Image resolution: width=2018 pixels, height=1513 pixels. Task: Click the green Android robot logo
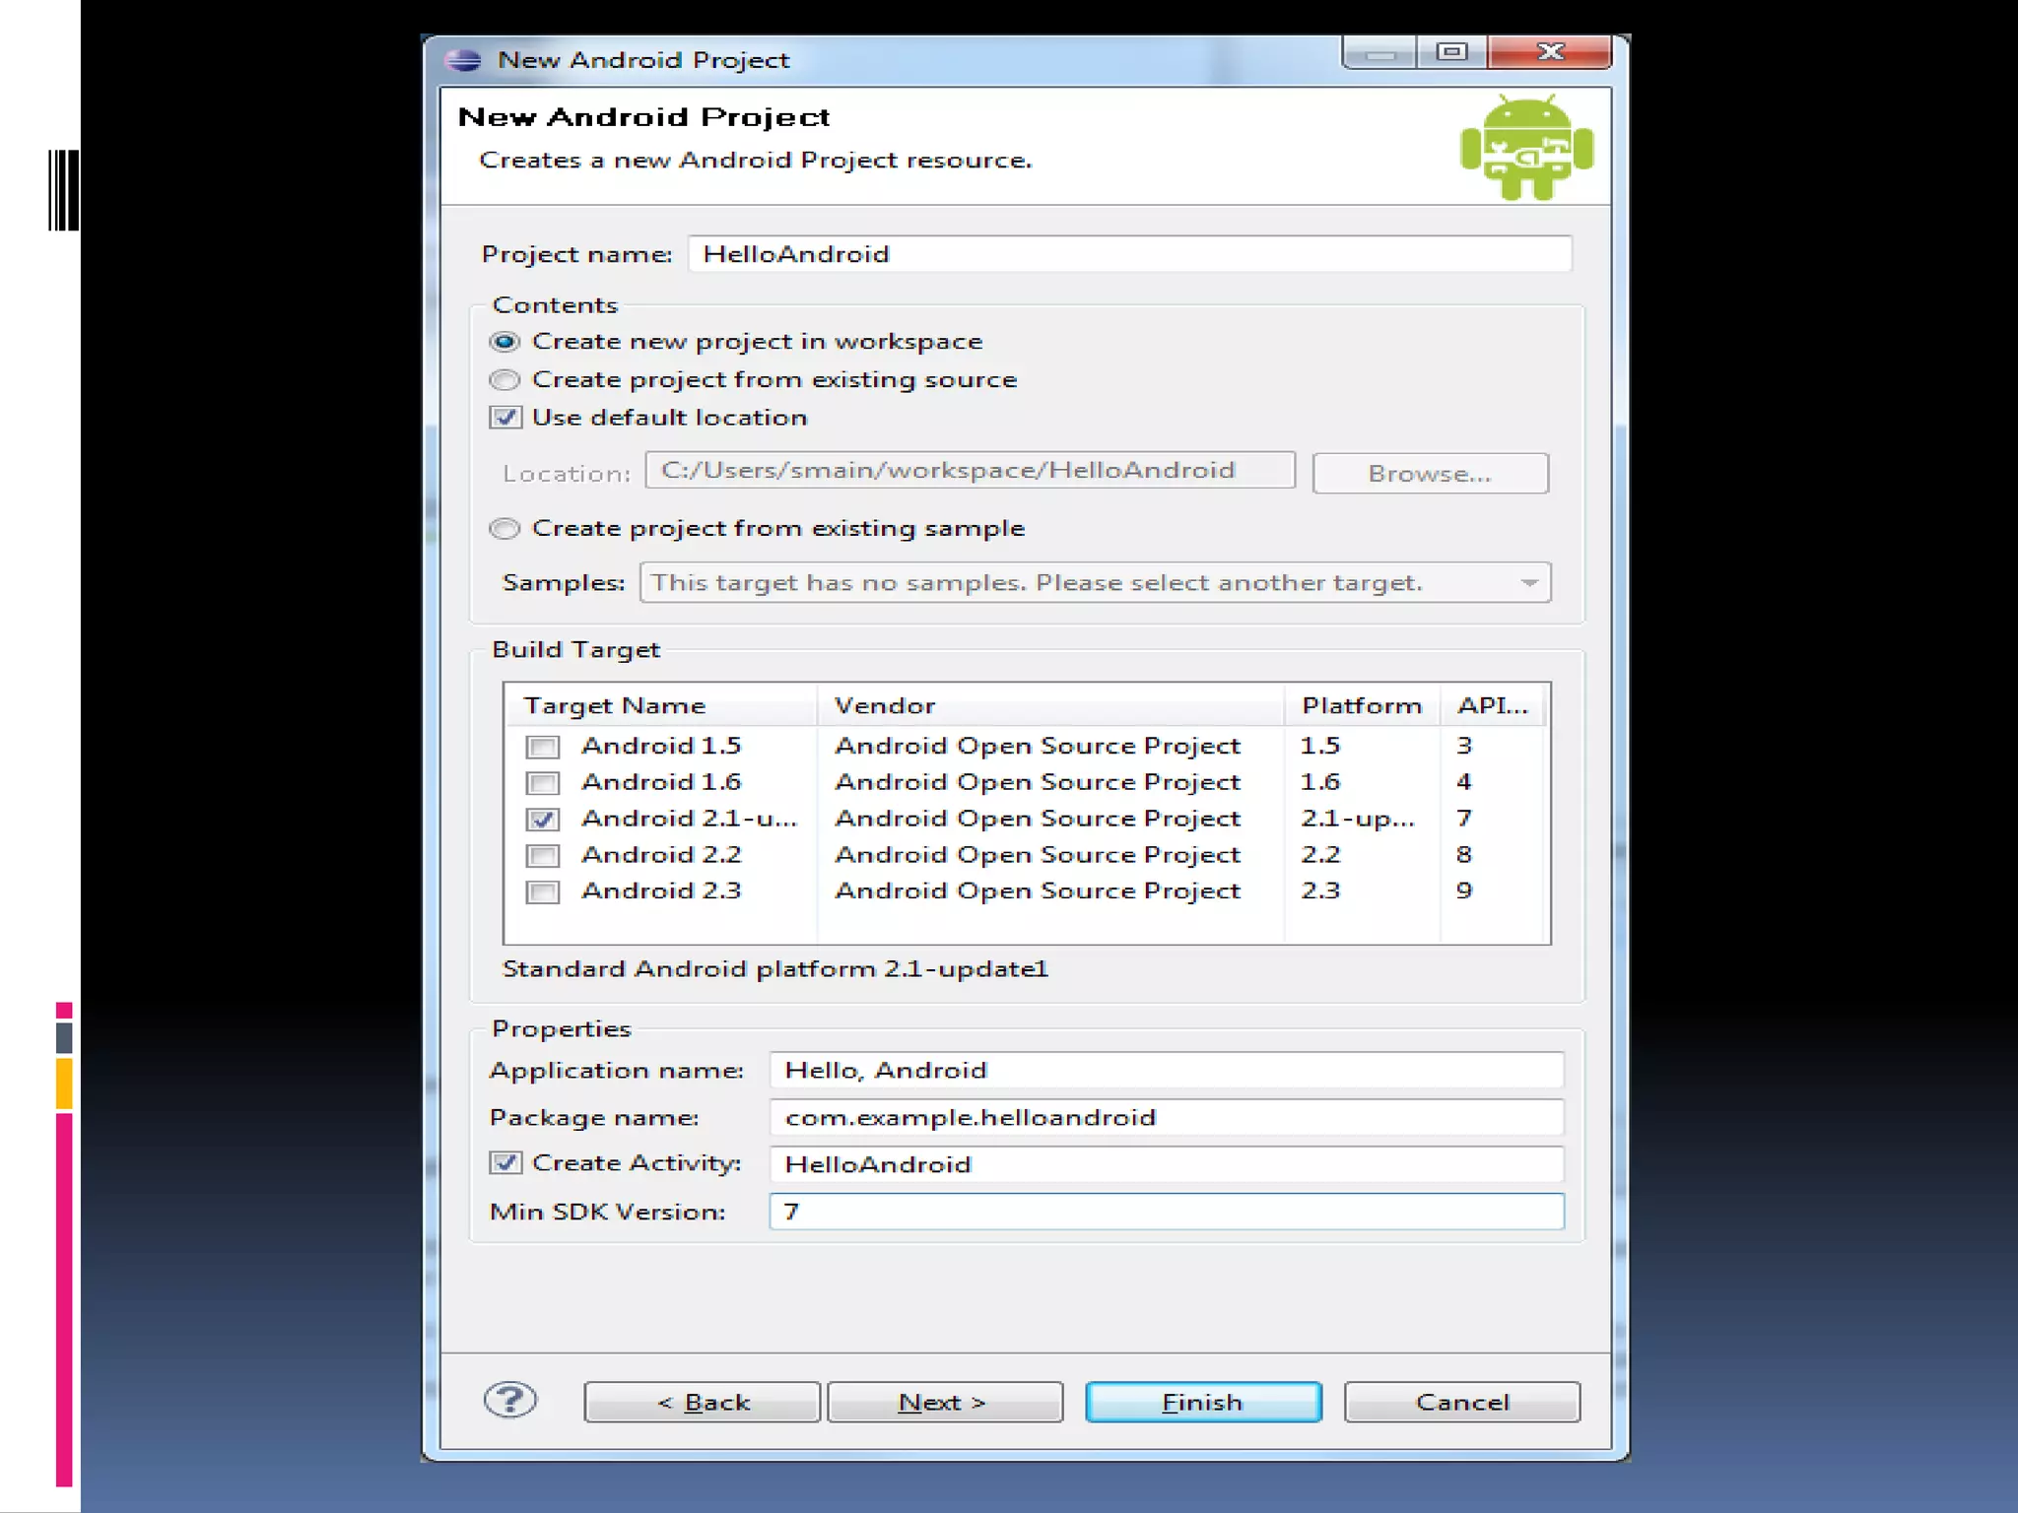[1525, 148]
